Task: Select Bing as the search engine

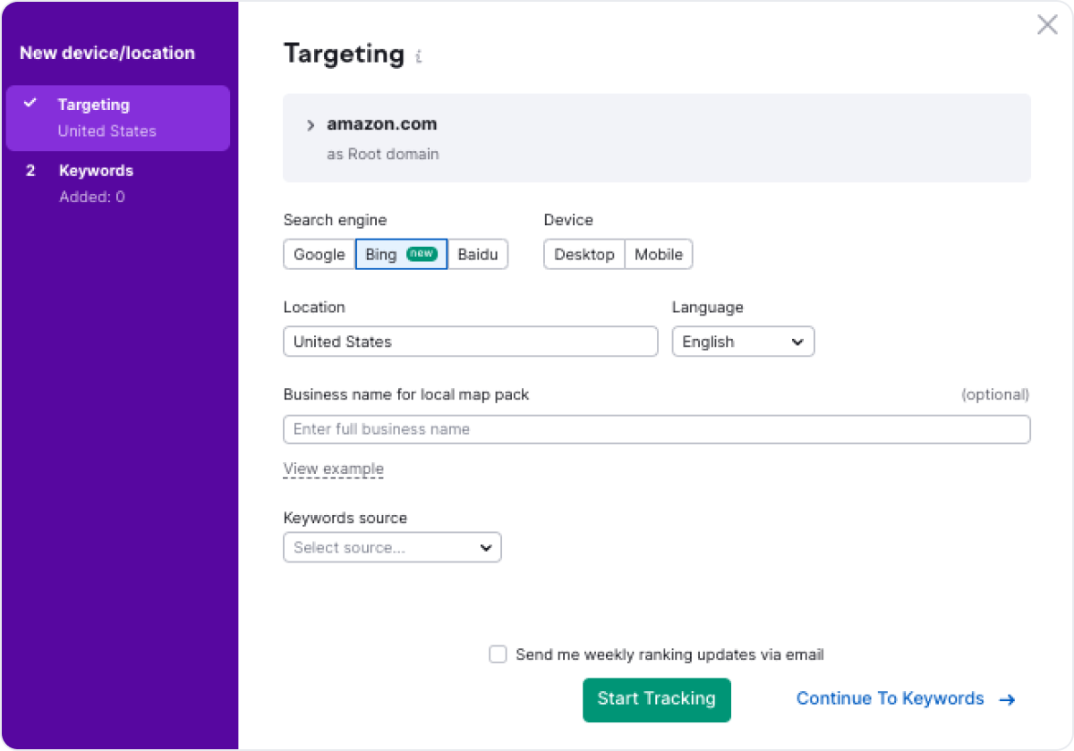Action: [379, 254]
